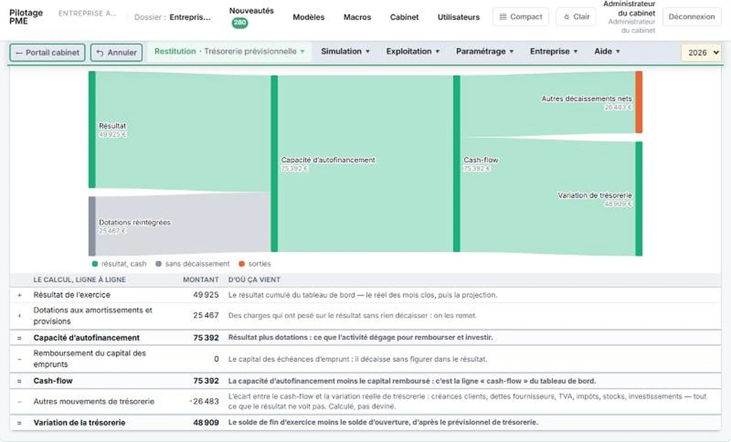Click the grey sans décaissement legend swatch
The height and width of the screenshot is (442, 731).
point(159,264)
